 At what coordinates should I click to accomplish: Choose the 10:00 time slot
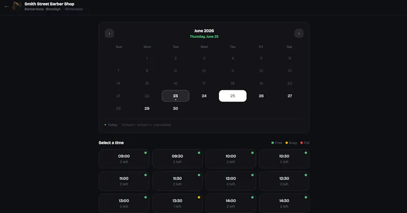(x=231, y=159)
